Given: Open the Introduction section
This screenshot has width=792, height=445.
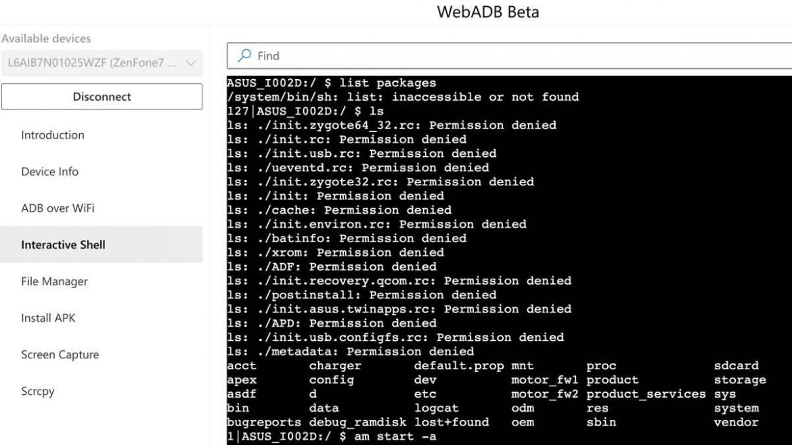Looking at the screenshot, I should pos(52,135).
